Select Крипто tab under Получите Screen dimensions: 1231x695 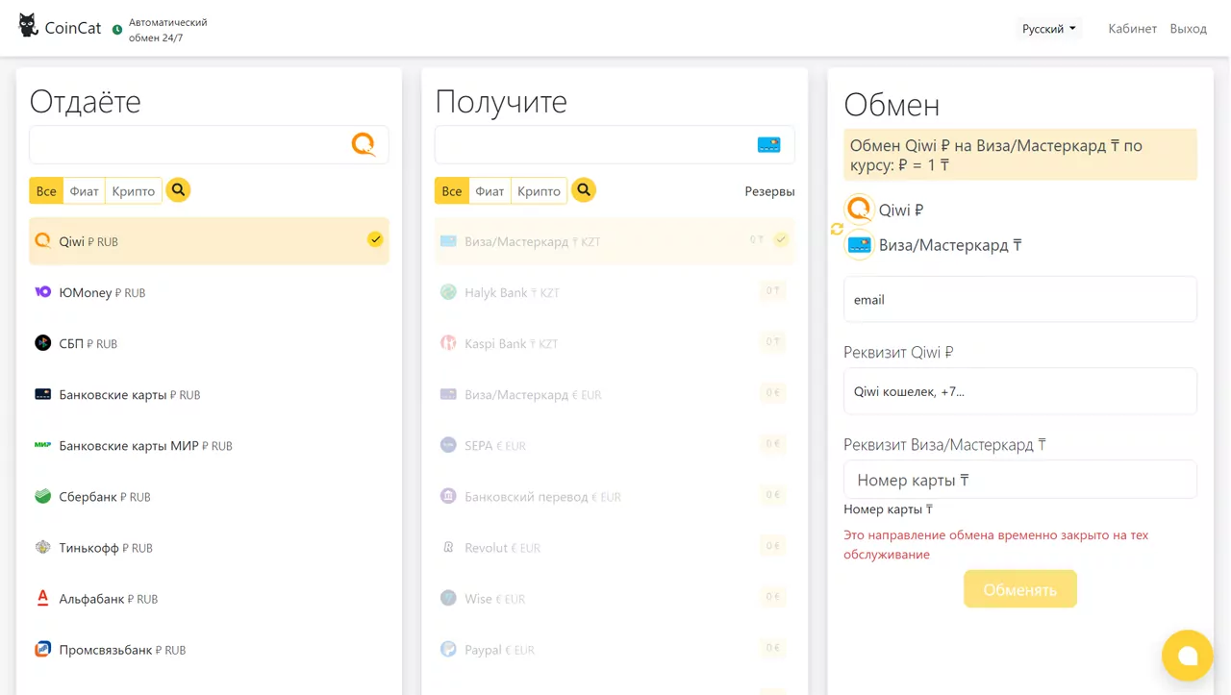539,191
